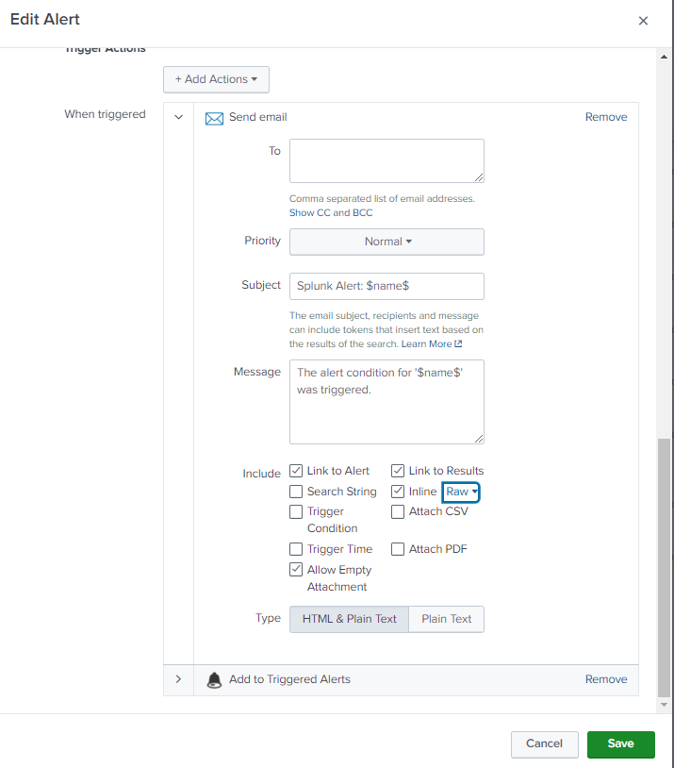The width and height of the screenshot is (674, 768).
Task: Open the Raw inline format dropdown
Action: (x=461, y=492)
